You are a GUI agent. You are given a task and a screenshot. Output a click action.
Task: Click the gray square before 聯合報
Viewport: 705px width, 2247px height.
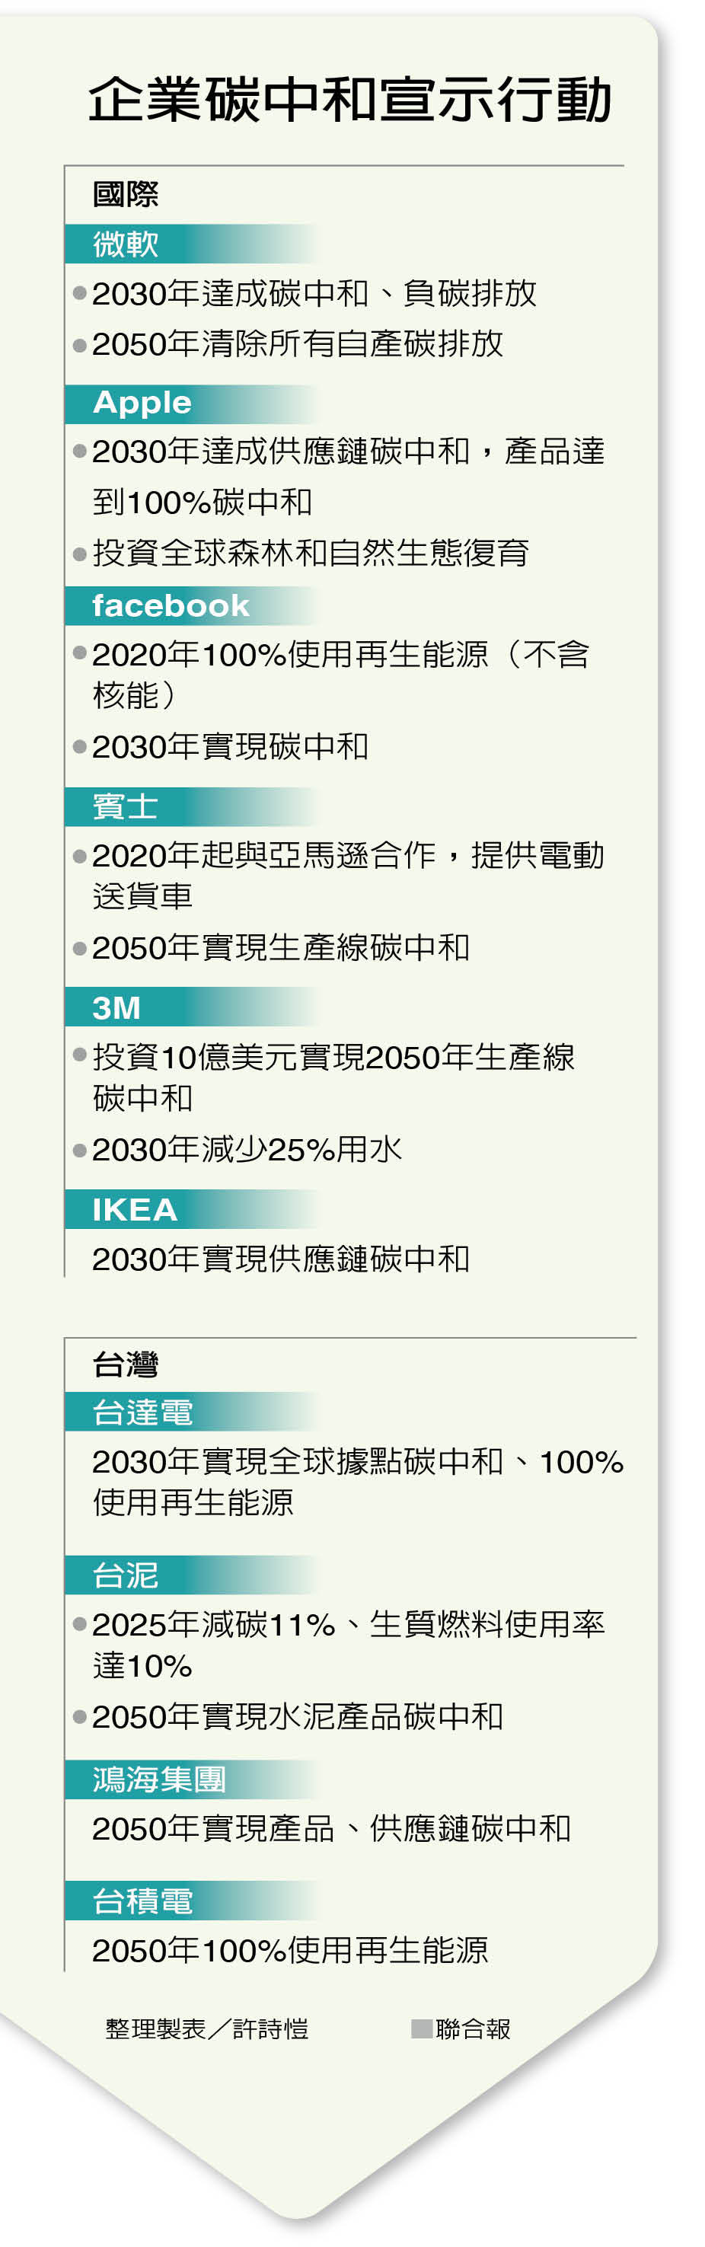click(x=423, y=2029)
